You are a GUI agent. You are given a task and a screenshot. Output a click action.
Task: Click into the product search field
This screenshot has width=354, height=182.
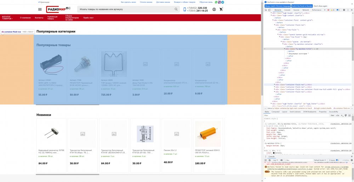click(x=126, y=9)
